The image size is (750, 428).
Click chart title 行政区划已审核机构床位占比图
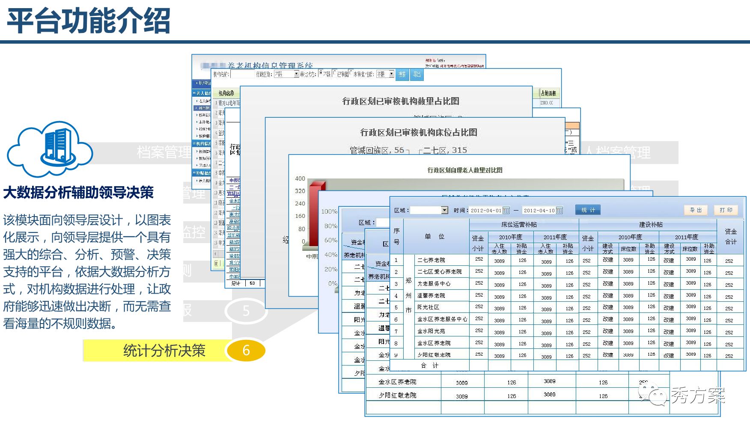pos(419,132)
